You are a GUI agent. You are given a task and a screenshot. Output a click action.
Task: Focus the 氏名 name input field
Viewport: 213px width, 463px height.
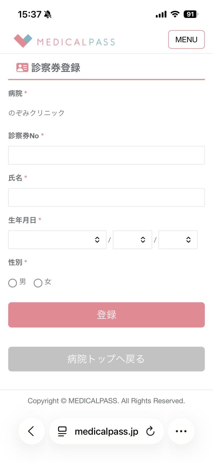[x=106, y=197]
